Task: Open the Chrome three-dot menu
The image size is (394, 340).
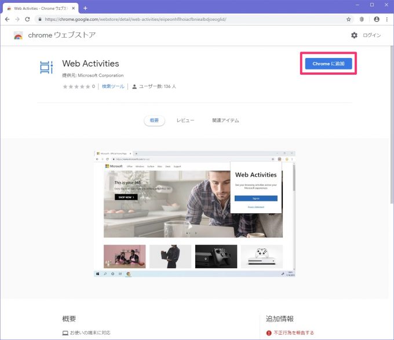Action: (386, 19)
